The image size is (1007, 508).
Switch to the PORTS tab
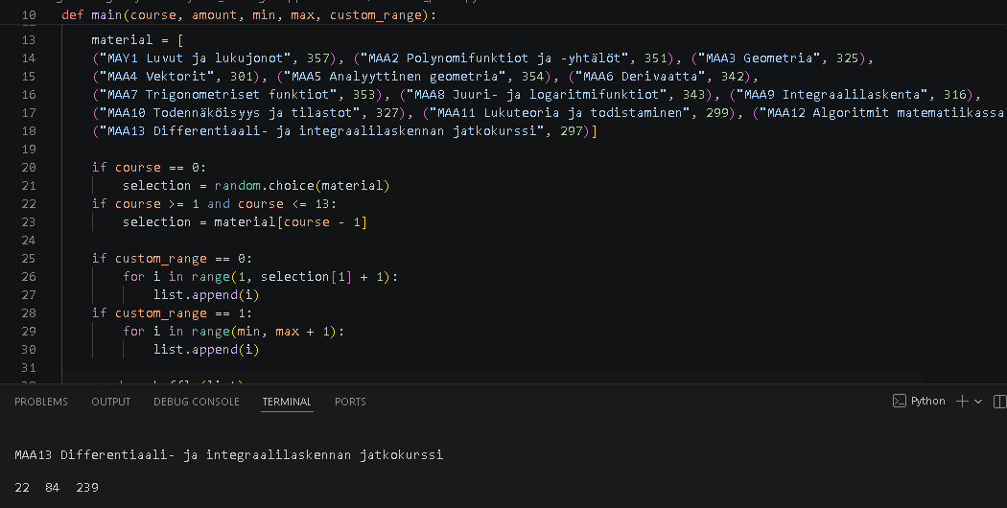(x=350, y=402)
